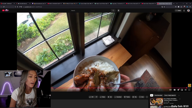Switch to the Dashboard tab
The height and width of the screenshot is (108, 192).
click(7, 4)
